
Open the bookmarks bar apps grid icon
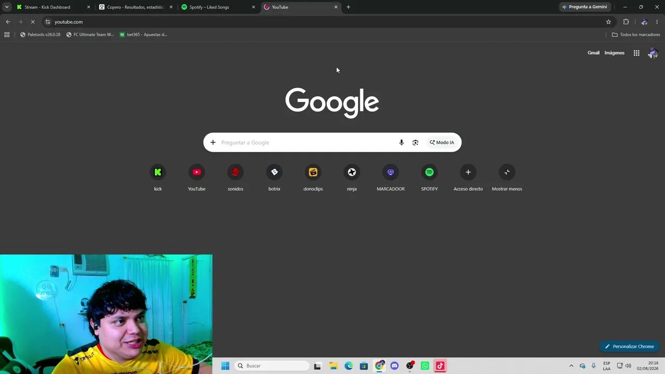[x=7, y=35]
